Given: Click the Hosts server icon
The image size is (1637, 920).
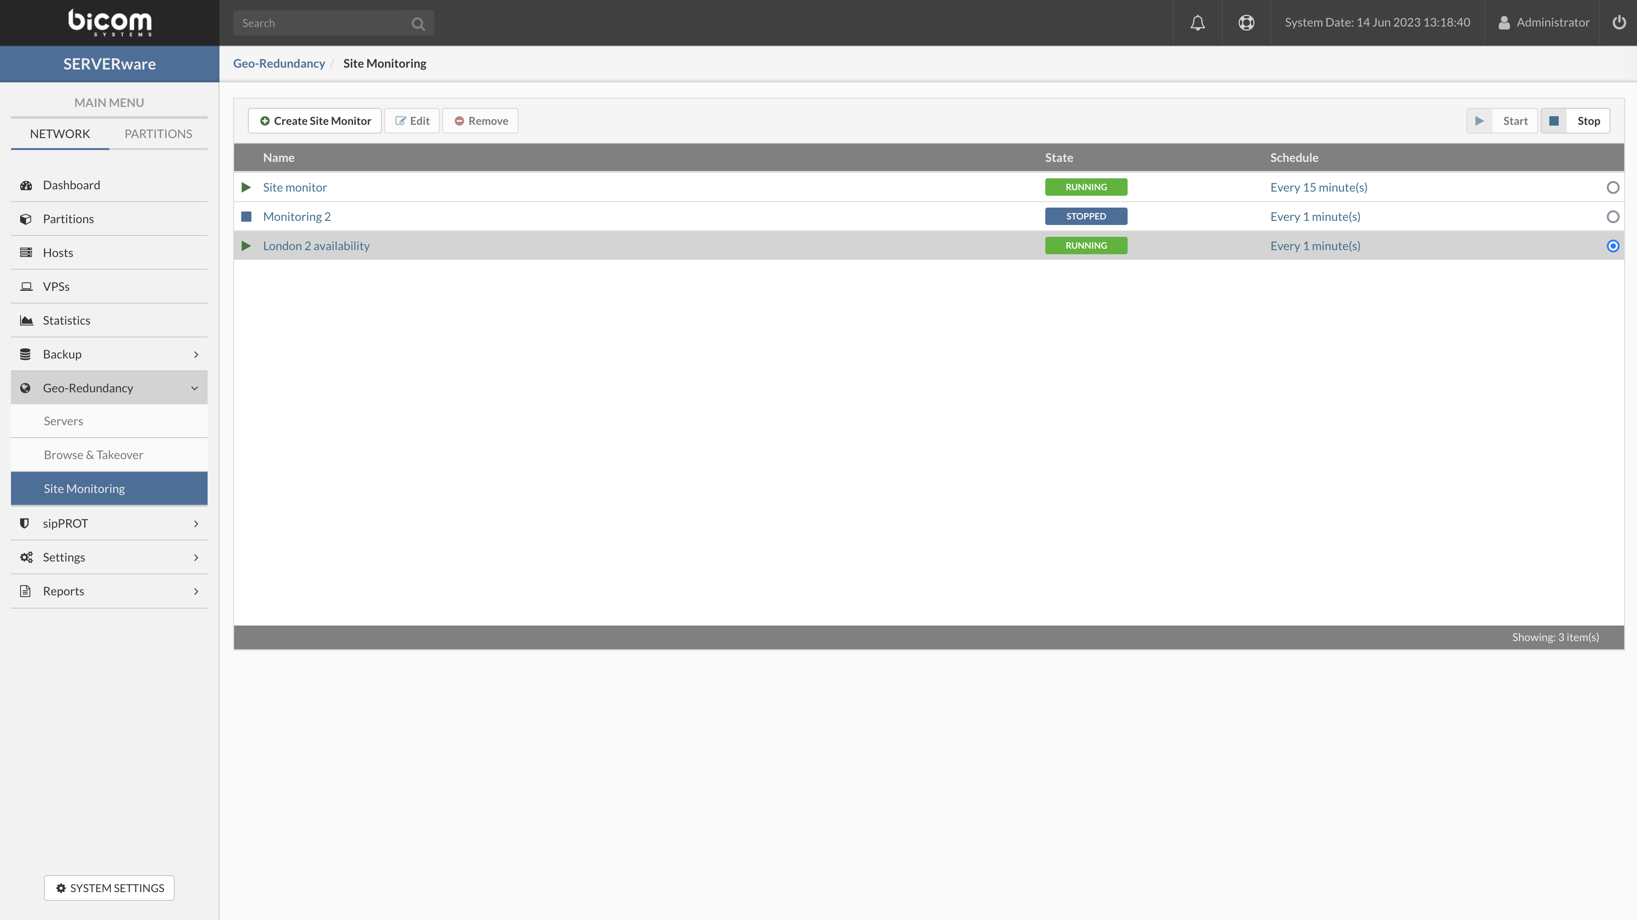Looking at the screenshot, I should point(26,253).
